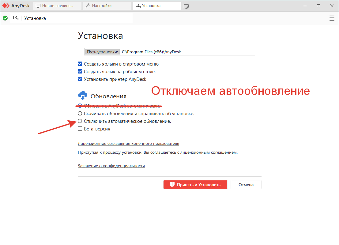The height and width of the screenshot is (245, 339).
Task: Click the address bar showing Установка
Action: click(71, 18)
